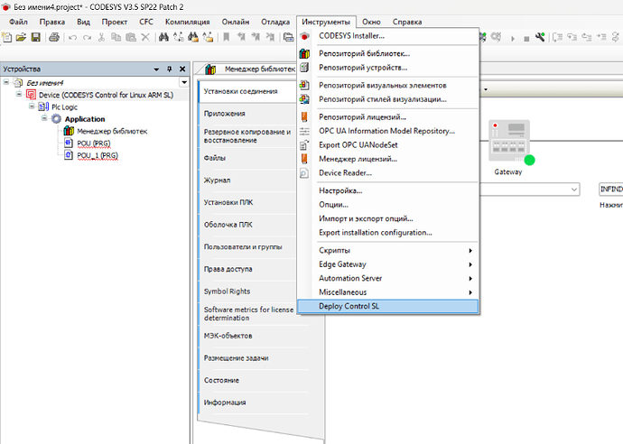The image size is (623, 444).
Task: Open the Файл menu
Action: point(18,22)
